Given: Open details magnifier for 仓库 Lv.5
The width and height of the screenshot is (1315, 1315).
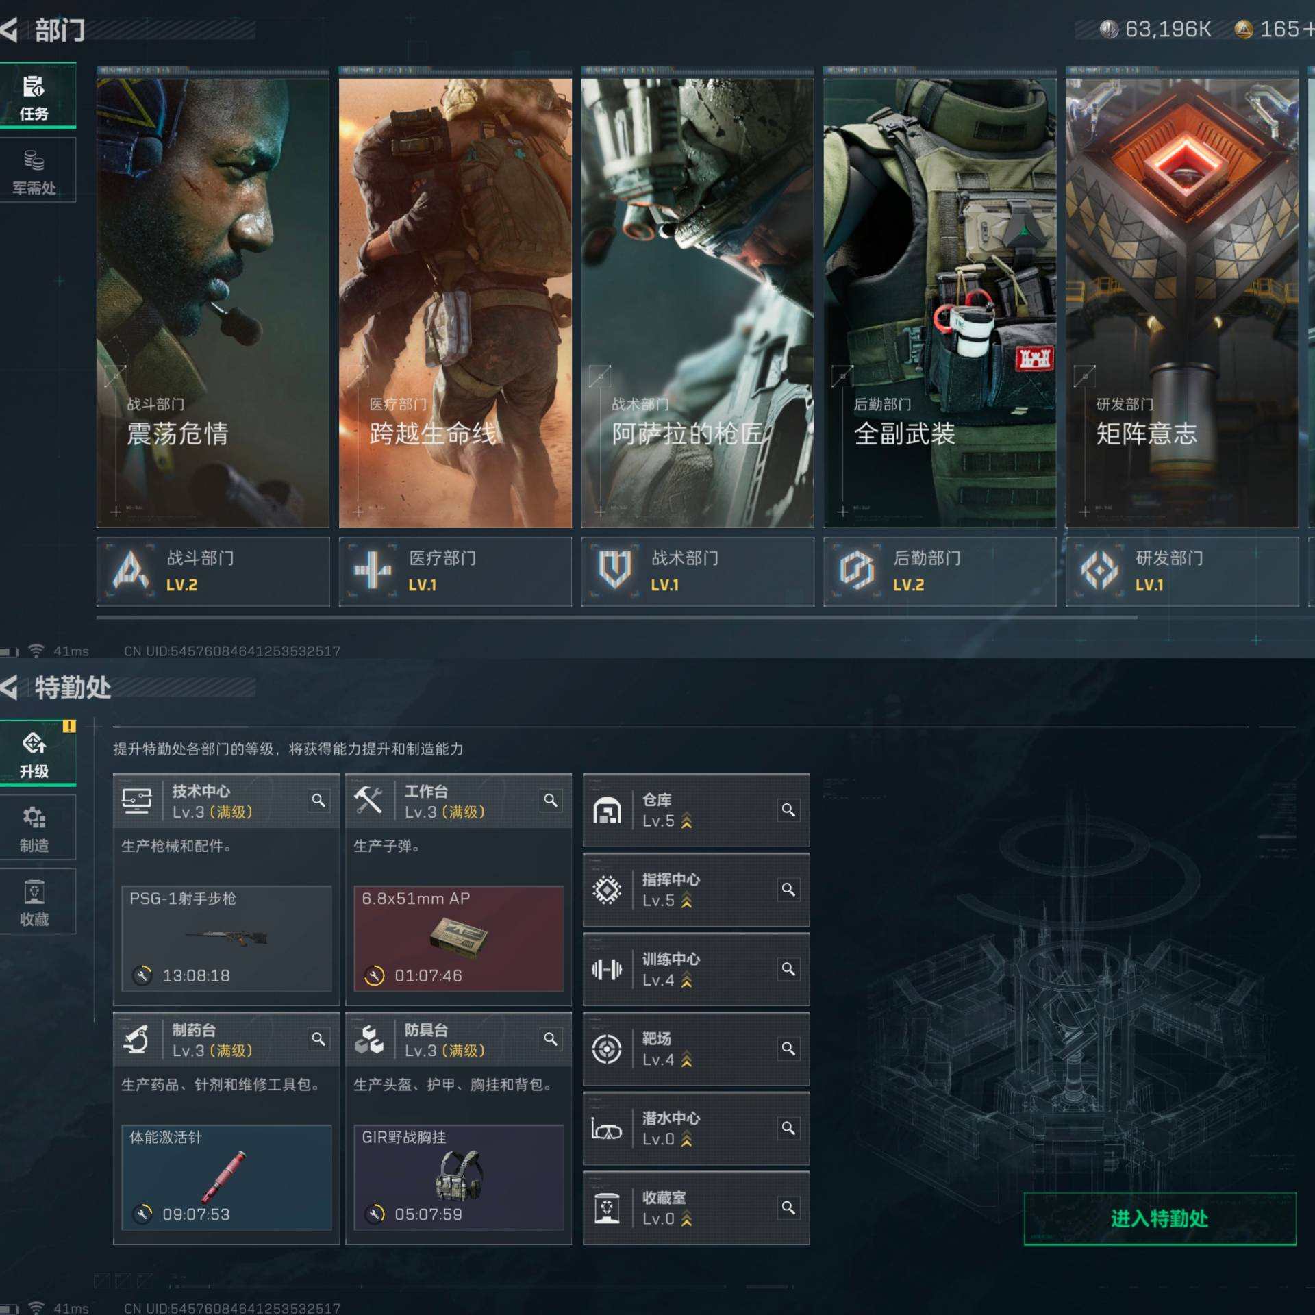Looking at the screenshot, I should coord(788,810).
